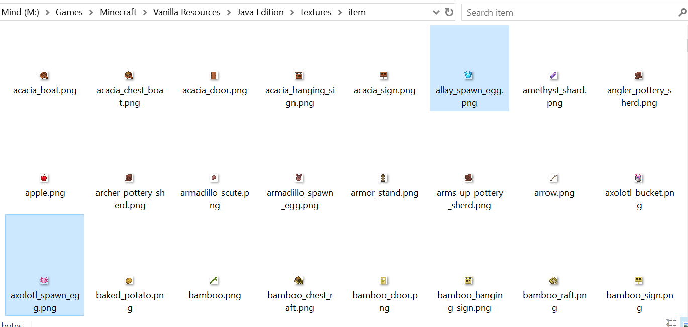Select the apple.png icon
Screen dimensions: 688x327
click(x=44, y=178)
